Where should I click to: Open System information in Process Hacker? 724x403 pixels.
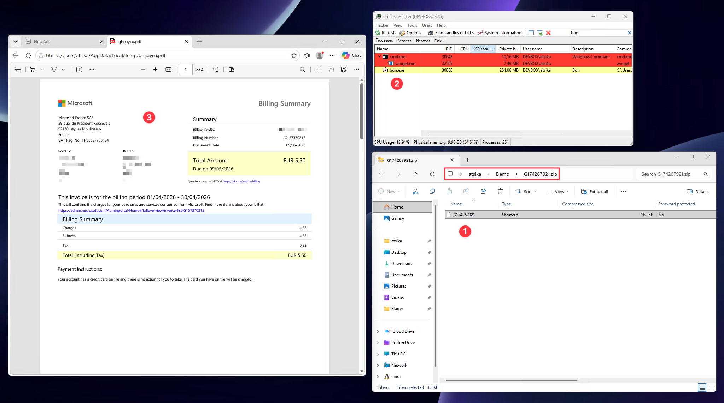[x=499, y=33]
